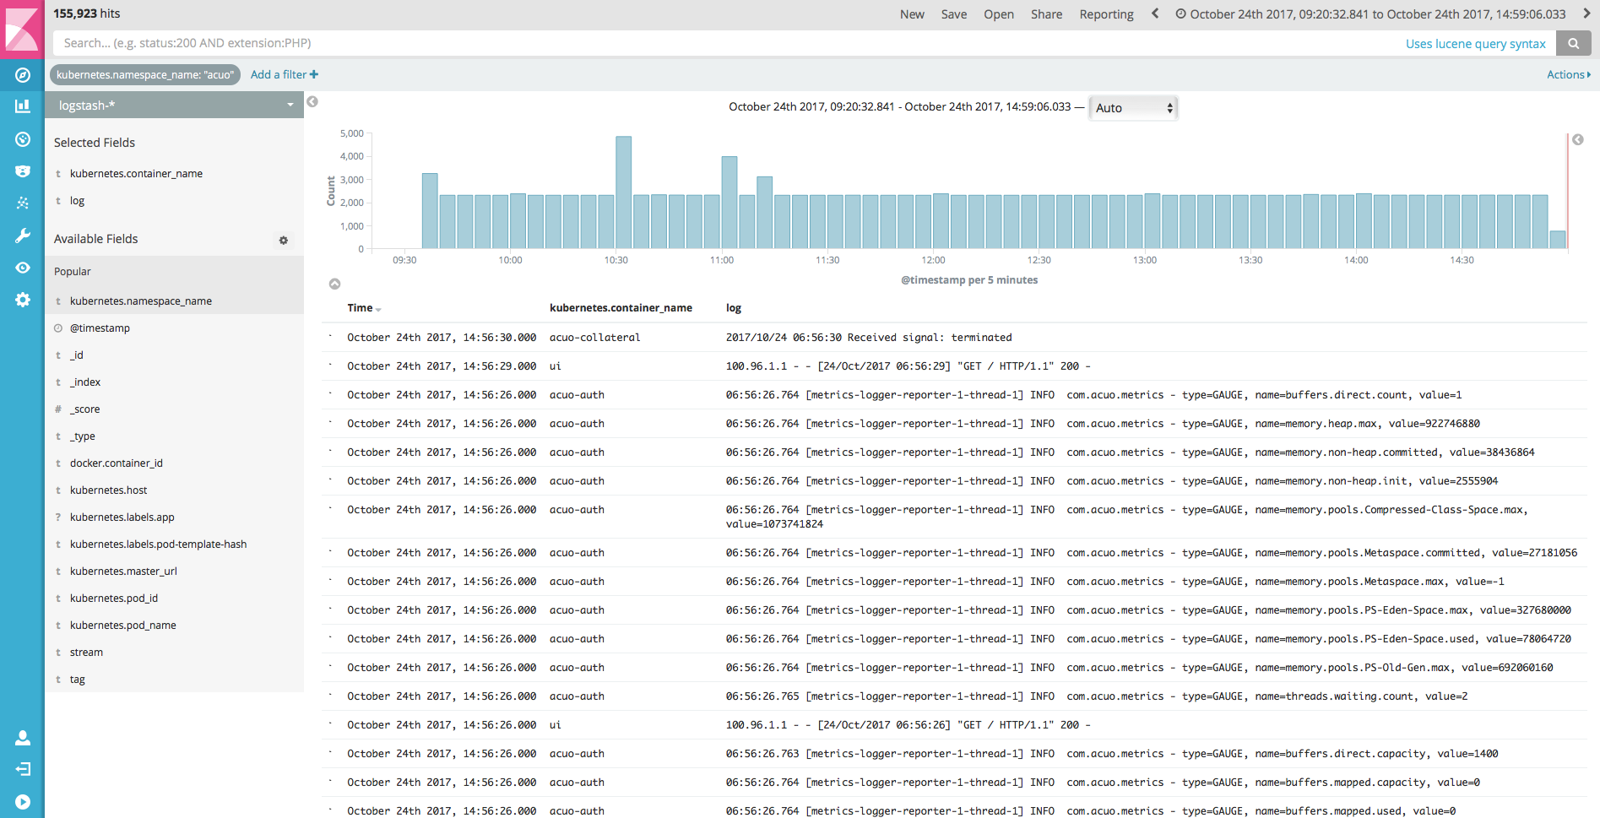The height and width of the screenshot is (818, 1600).
Task: Click the tag field
Action: coord(77,680)
